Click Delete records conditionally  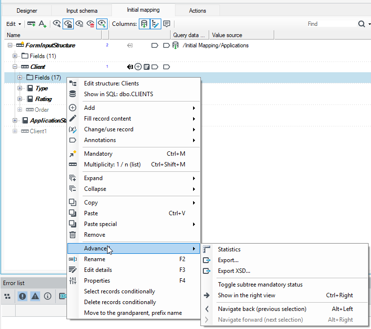133,302
